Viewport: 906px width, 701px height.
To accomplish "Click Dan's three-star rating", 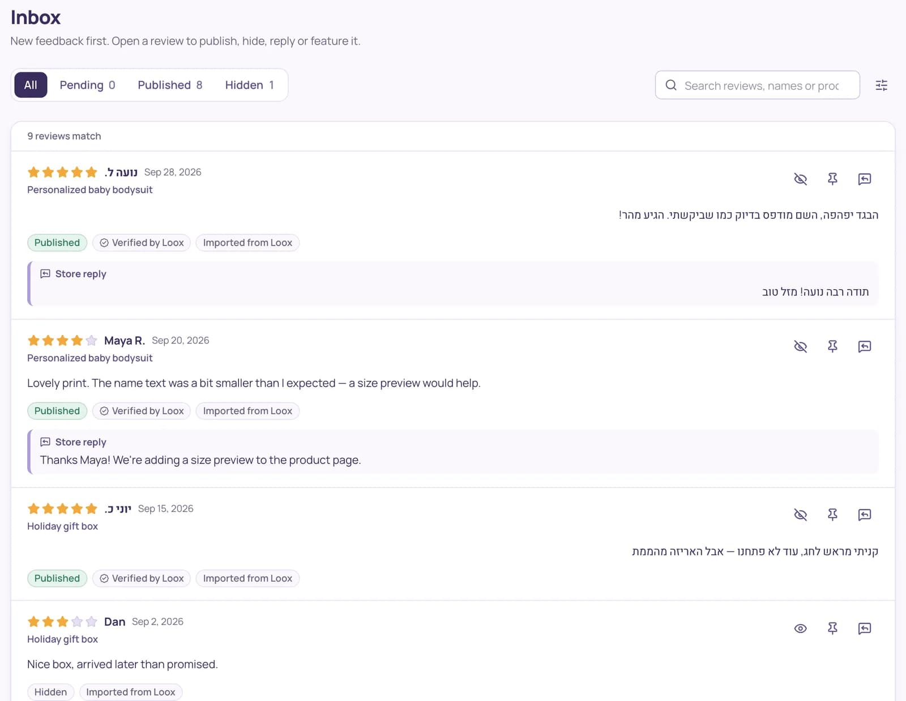I will click(62, 622).
